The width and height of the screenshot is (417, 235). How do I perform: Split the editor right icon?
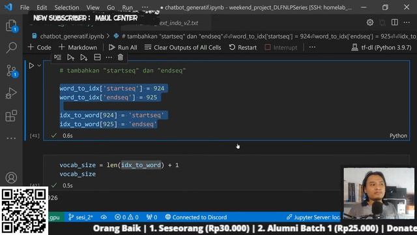(395, 22)
